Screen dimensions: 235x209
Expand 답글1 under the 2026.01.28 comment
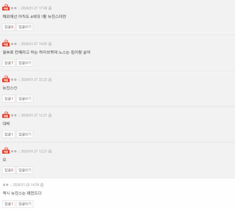click(9, 204)
